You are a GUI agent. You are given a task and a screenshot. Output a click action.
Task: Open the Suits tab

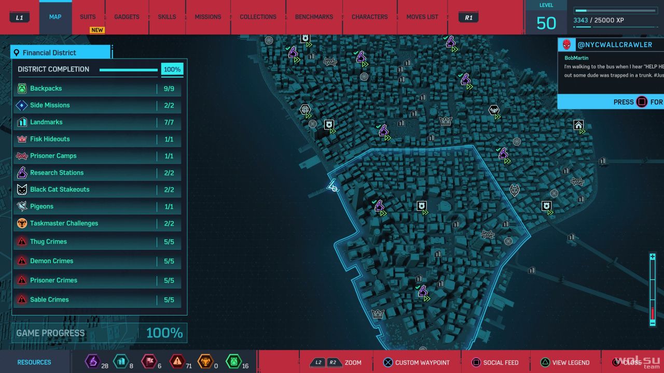pos(88,17)
